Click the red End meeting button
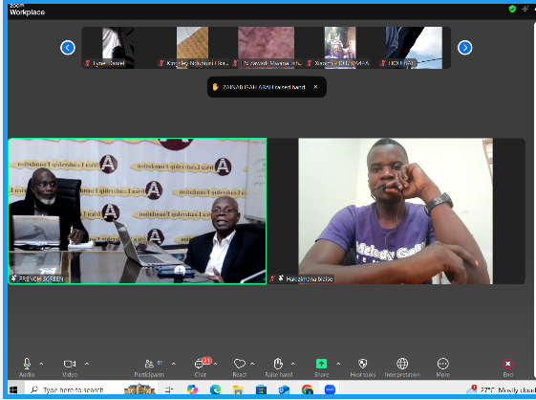 [x=508, y=367]
